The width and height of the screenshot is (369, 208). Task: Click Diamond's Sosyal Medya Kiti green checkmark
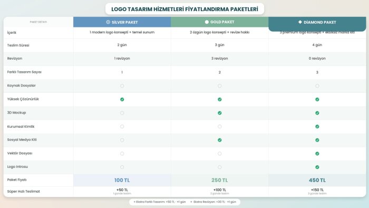tap(317, 140)
